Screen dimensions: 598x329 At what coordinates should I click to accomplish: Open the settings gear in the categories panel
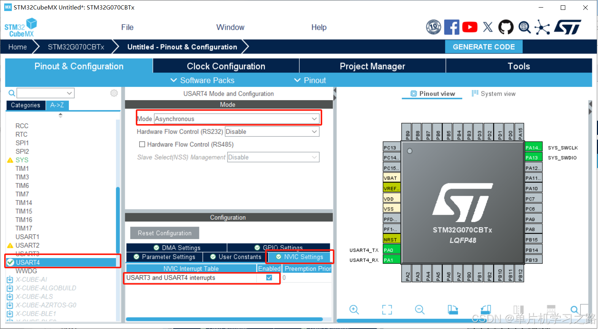pyautogui.click(x=114, y=93)
